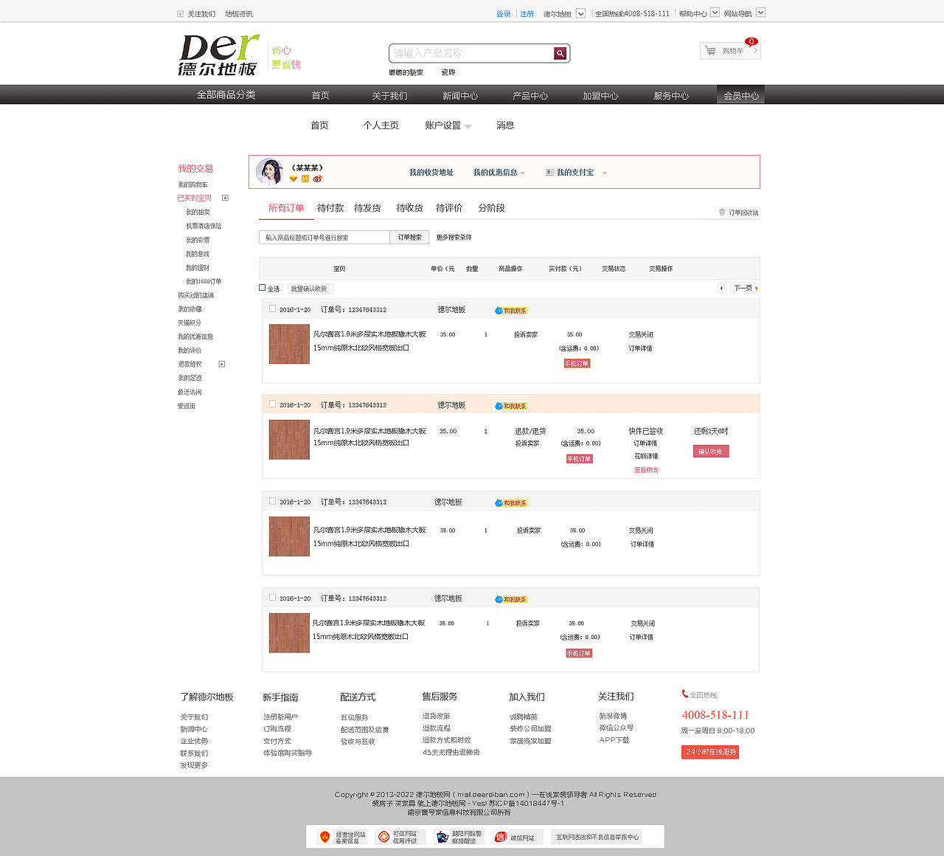The image size is (944, 856).
Task: Click the 登录 link
Action: click(503, 14)
